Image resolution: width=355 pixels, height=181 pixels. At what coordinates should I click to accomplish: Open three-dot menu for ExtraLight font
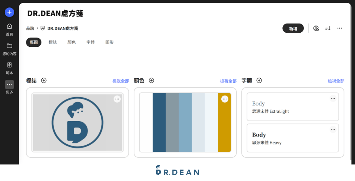[333, 98]
